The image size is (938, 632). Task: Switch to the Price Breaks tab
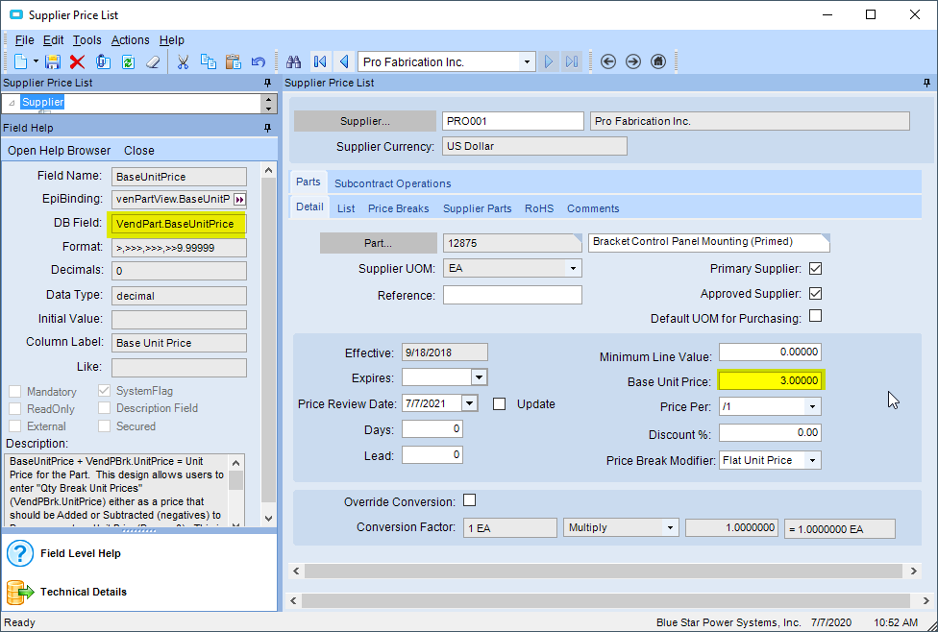(x=399, y=208)
